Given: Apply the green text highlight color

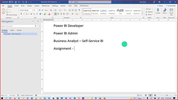Looking at the screenshot, I should pos(45,14).
